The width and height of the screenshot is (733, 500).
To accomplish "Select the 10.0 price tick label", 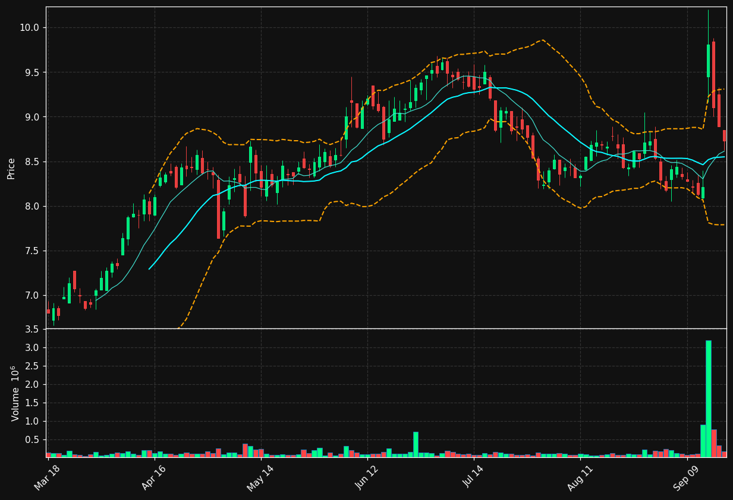I will point(29,27).
